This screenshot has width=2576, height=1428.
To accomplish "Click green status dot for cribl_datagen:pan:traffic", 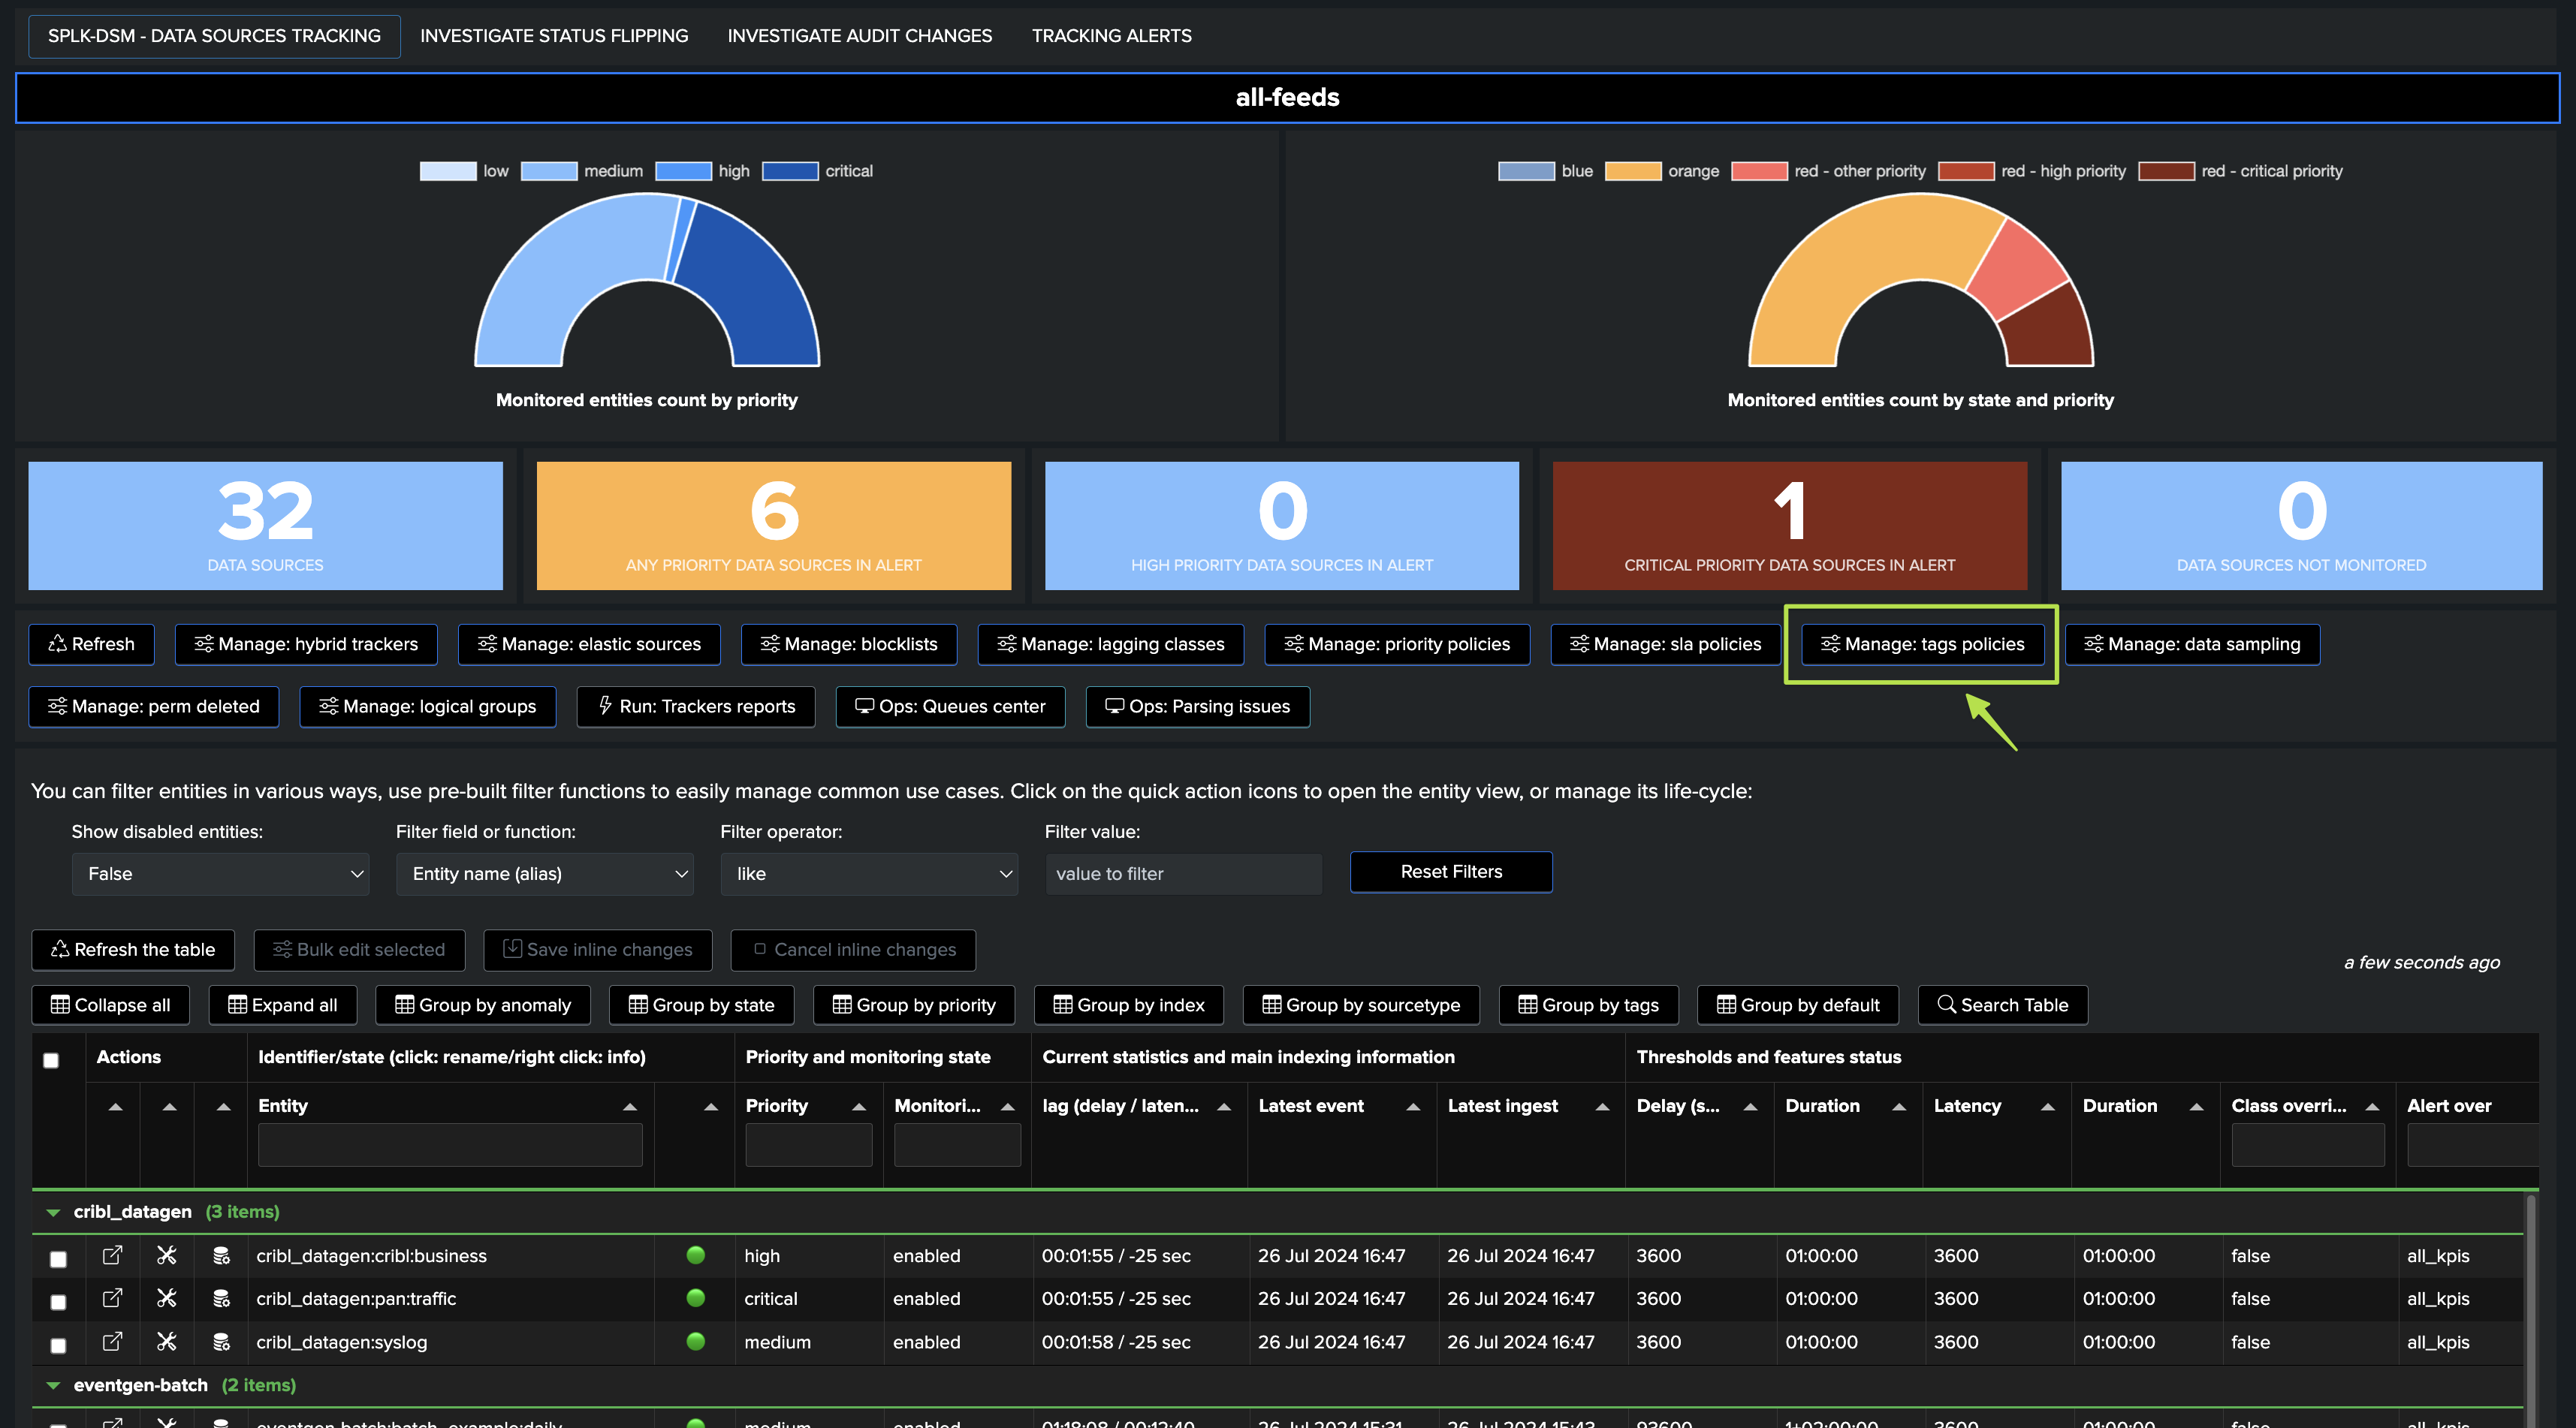I will tap(696, 1298).
